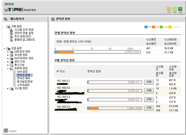This screenshot has width=186, height=135.
Task: Click the Logout door icon
Action: click(x=6, y=131)
